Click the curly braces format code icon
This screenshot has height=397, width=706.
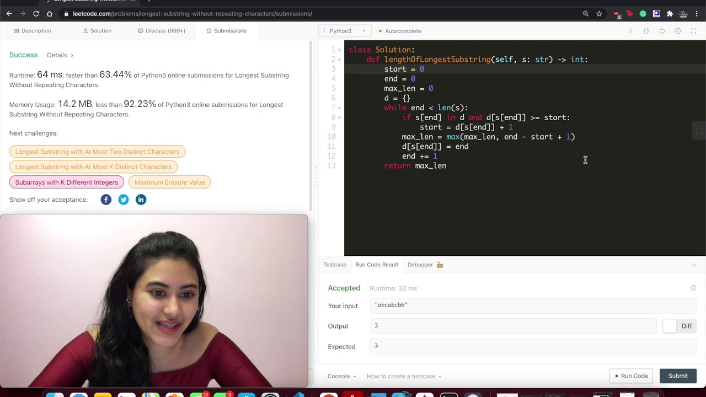(x=646, y=31)
